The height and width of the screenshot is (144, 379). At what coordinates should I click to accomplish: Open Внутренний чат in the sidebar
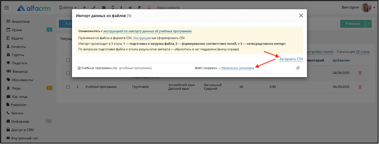pyautogui.click(x=22, y=138)
